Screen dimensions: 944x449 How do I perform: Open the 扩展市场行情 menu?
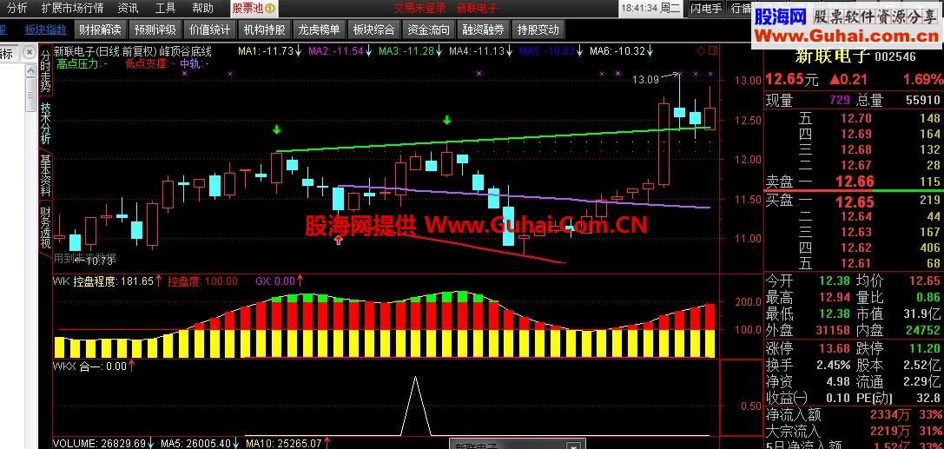(x=73, y=8)
